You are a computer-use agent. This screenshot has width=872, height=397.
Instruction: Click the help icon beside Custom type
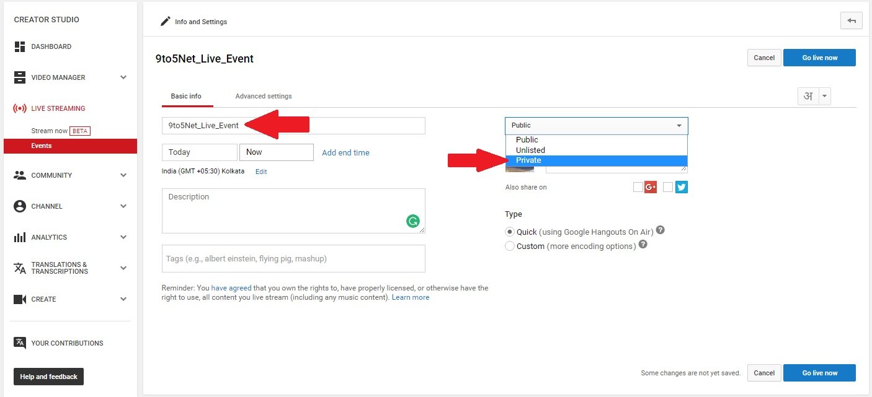click(643, 245)
